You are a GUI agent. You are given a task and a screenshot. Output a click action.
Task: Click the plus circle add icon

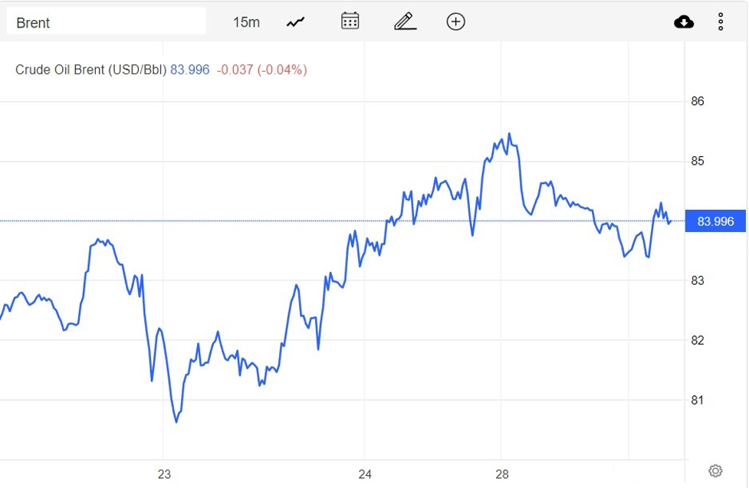[456, 21]
